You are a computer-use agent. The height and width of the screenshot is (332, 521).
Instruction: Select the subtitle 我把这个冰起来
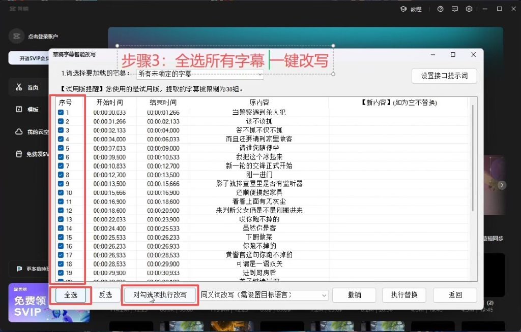(x=259, y=157)
